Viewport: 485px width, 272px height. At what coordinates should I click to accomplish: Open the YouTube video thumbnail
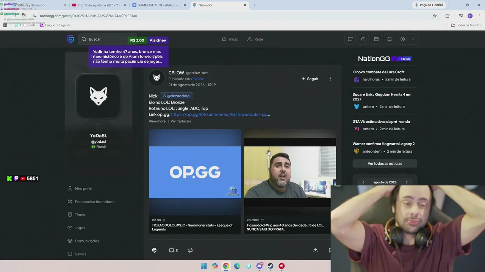click(x=289, y=172)
